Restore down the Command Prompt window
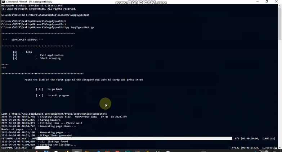 [267, 1]
